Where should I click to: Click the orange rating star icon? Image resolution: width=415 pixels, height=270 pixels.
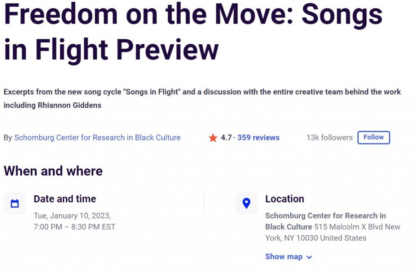[213, 138]
